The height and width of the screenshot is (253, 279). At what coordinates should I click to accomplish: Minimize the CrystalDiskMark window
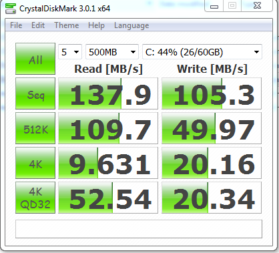pos(214,6)
